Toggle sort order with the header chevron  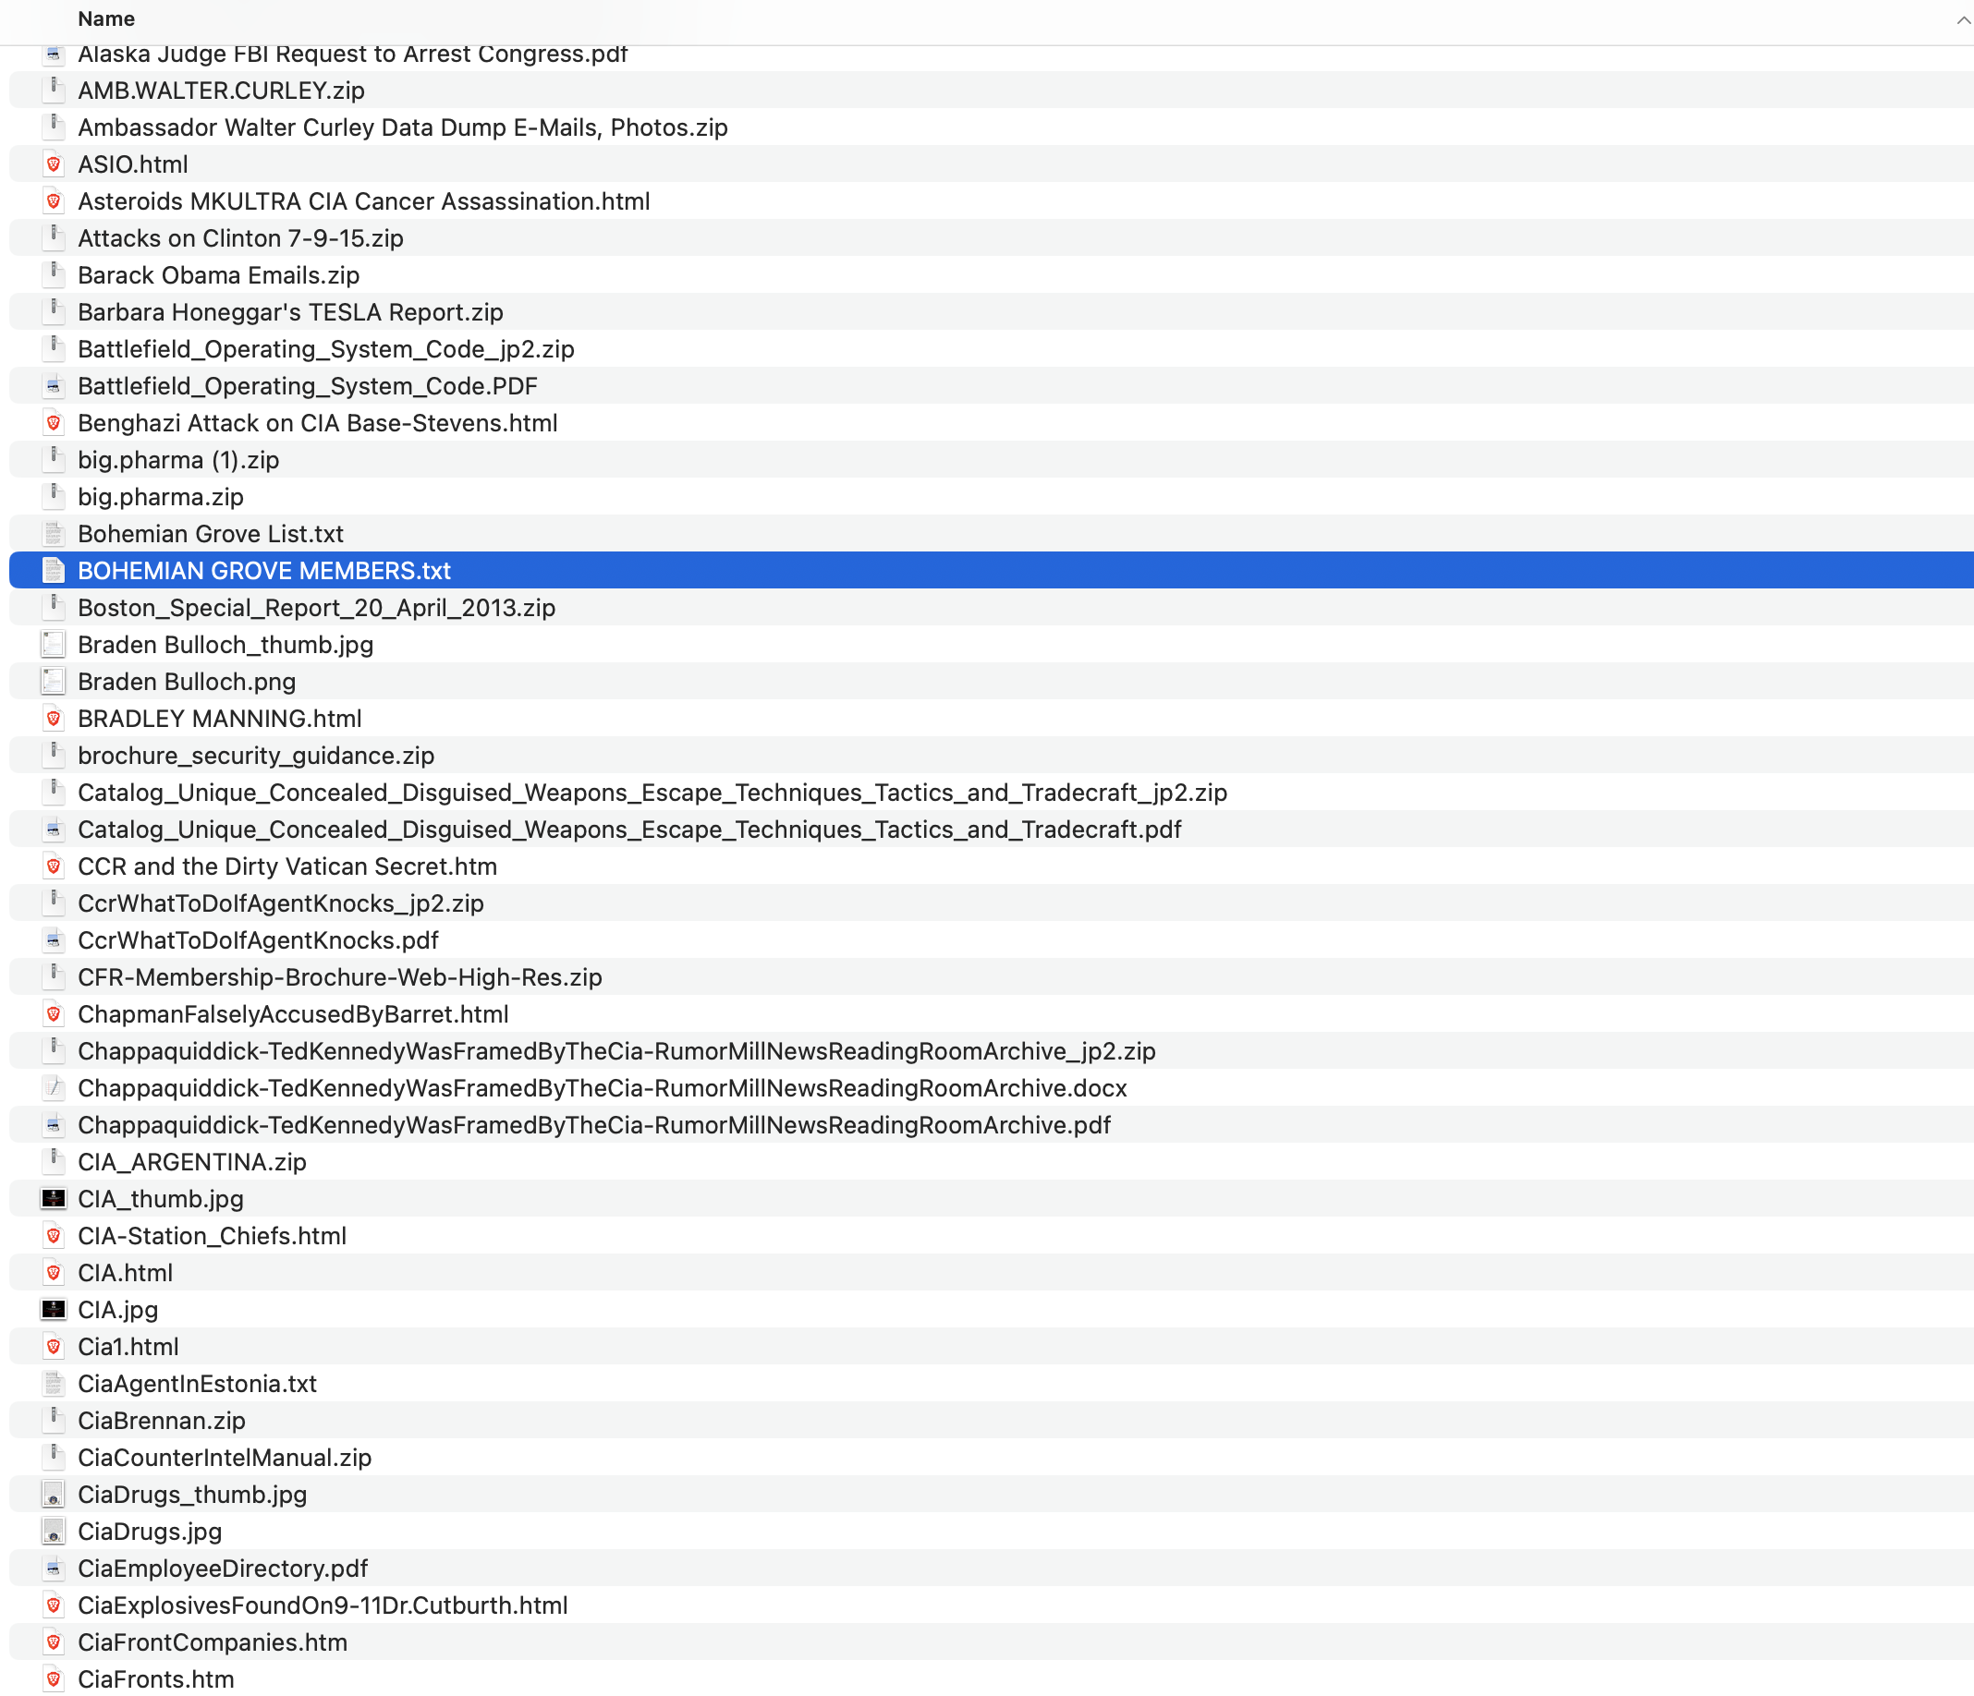tap(1963, 20)
